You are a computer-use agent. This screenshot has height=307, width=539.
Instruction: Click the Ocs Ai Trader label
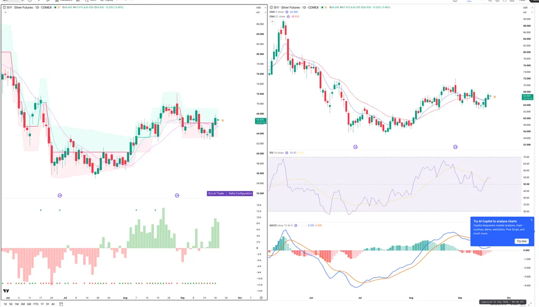(x=216, y=193)
